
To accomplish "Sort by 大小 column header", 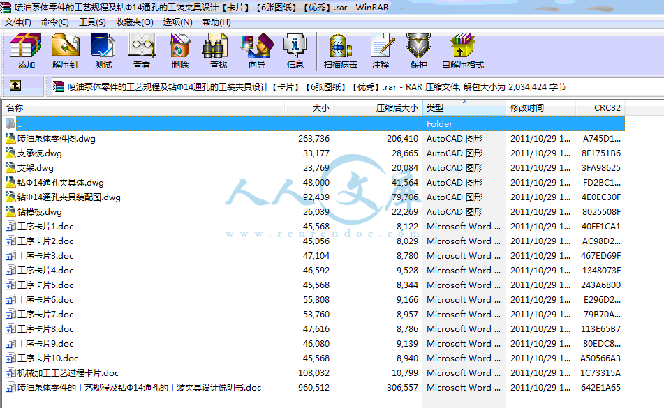I will tap(309, 108).
